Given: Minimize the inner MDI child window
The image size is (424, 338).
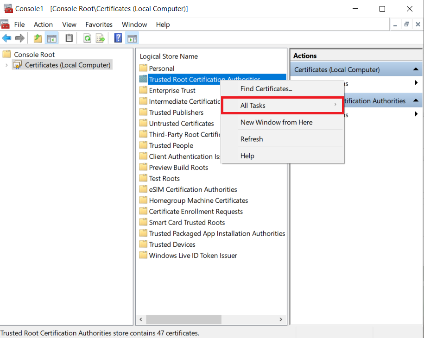Looking at the screenshot, I should pyautogui.click(x=395, y=25).
